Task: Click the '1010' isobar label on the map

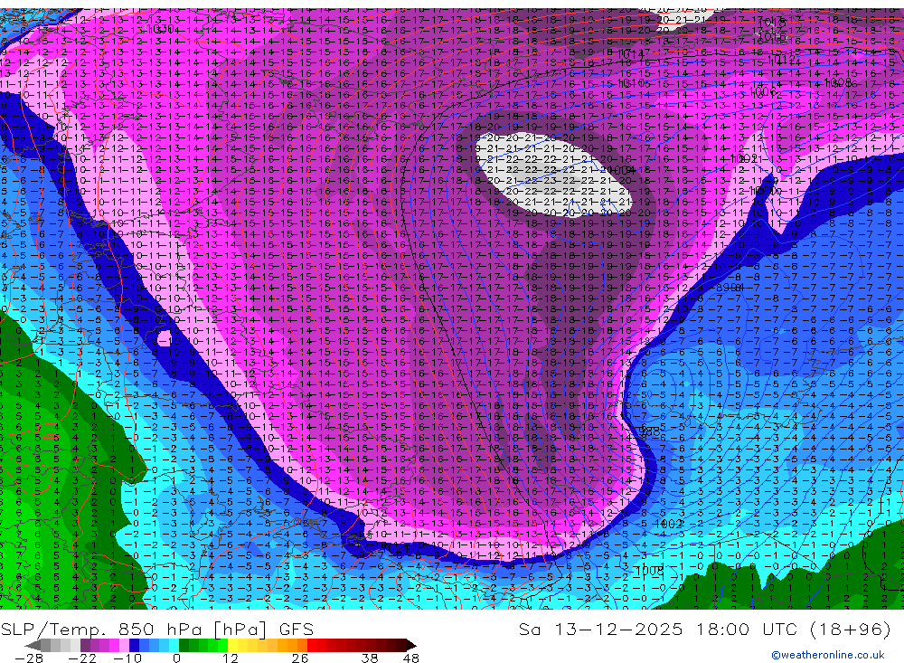Action: 629,83
